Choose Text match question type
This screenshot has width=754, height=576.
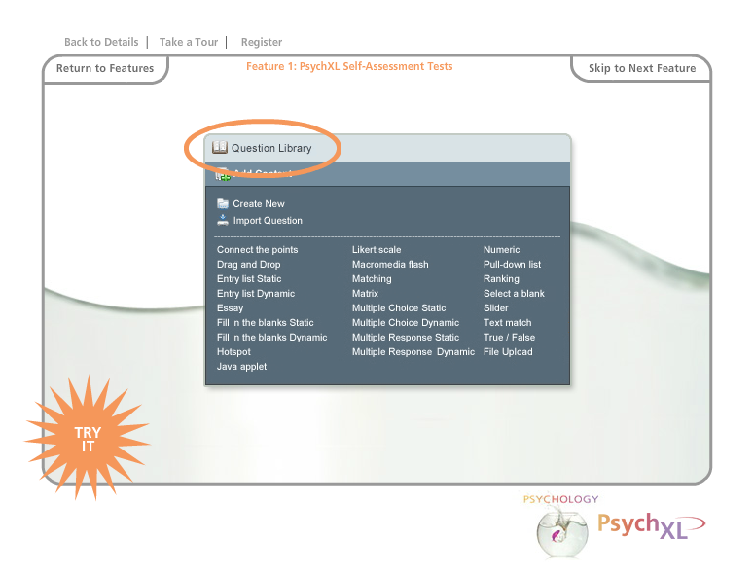pyautogui.click(x=507, y=323)
